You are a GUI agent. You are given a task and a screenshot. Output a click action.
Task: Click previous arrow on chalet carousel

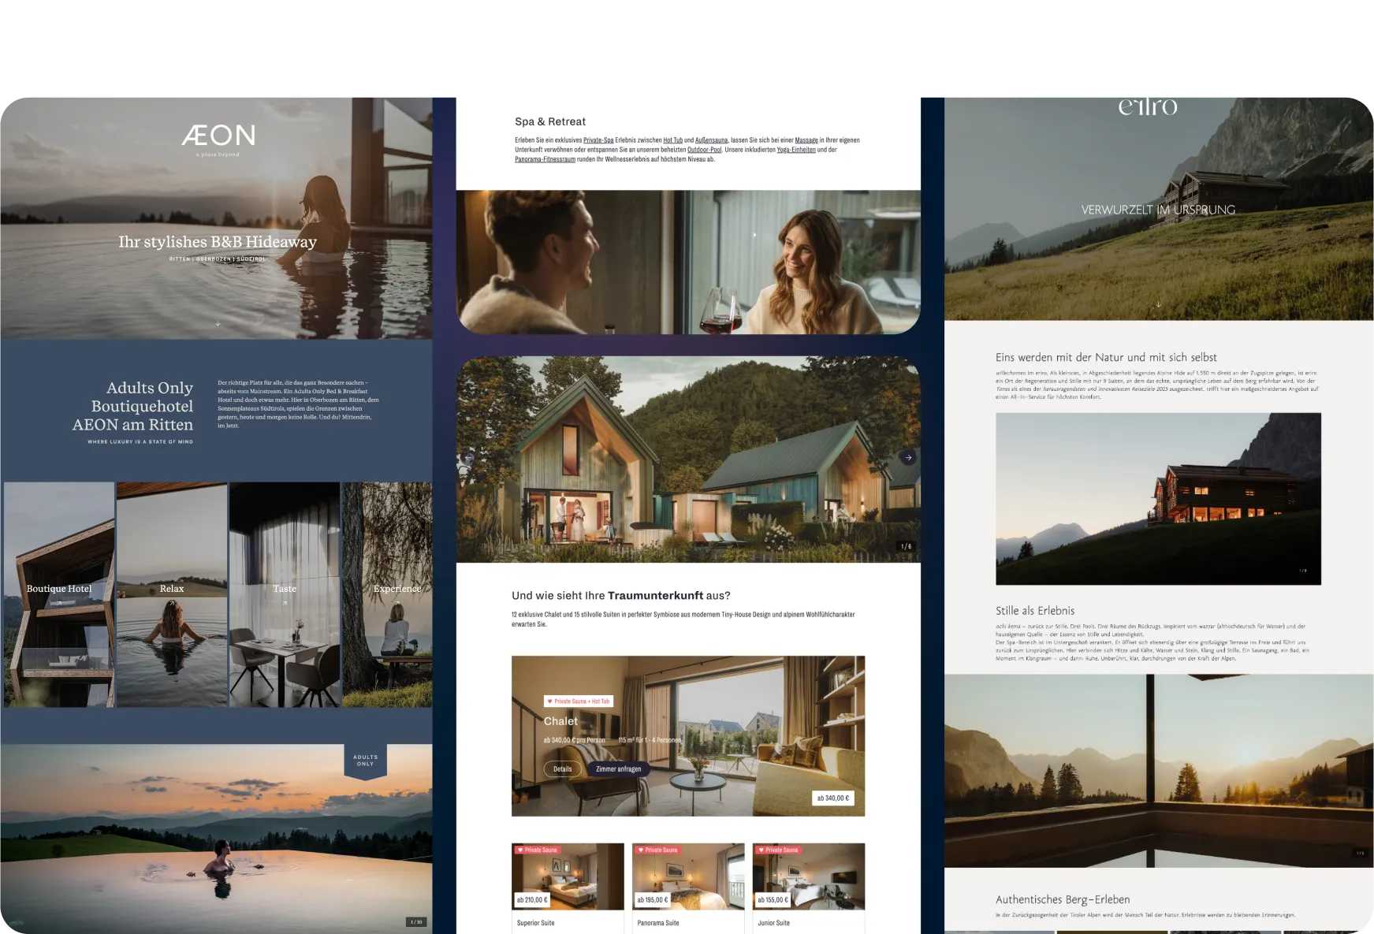click(x=468, y=457)
